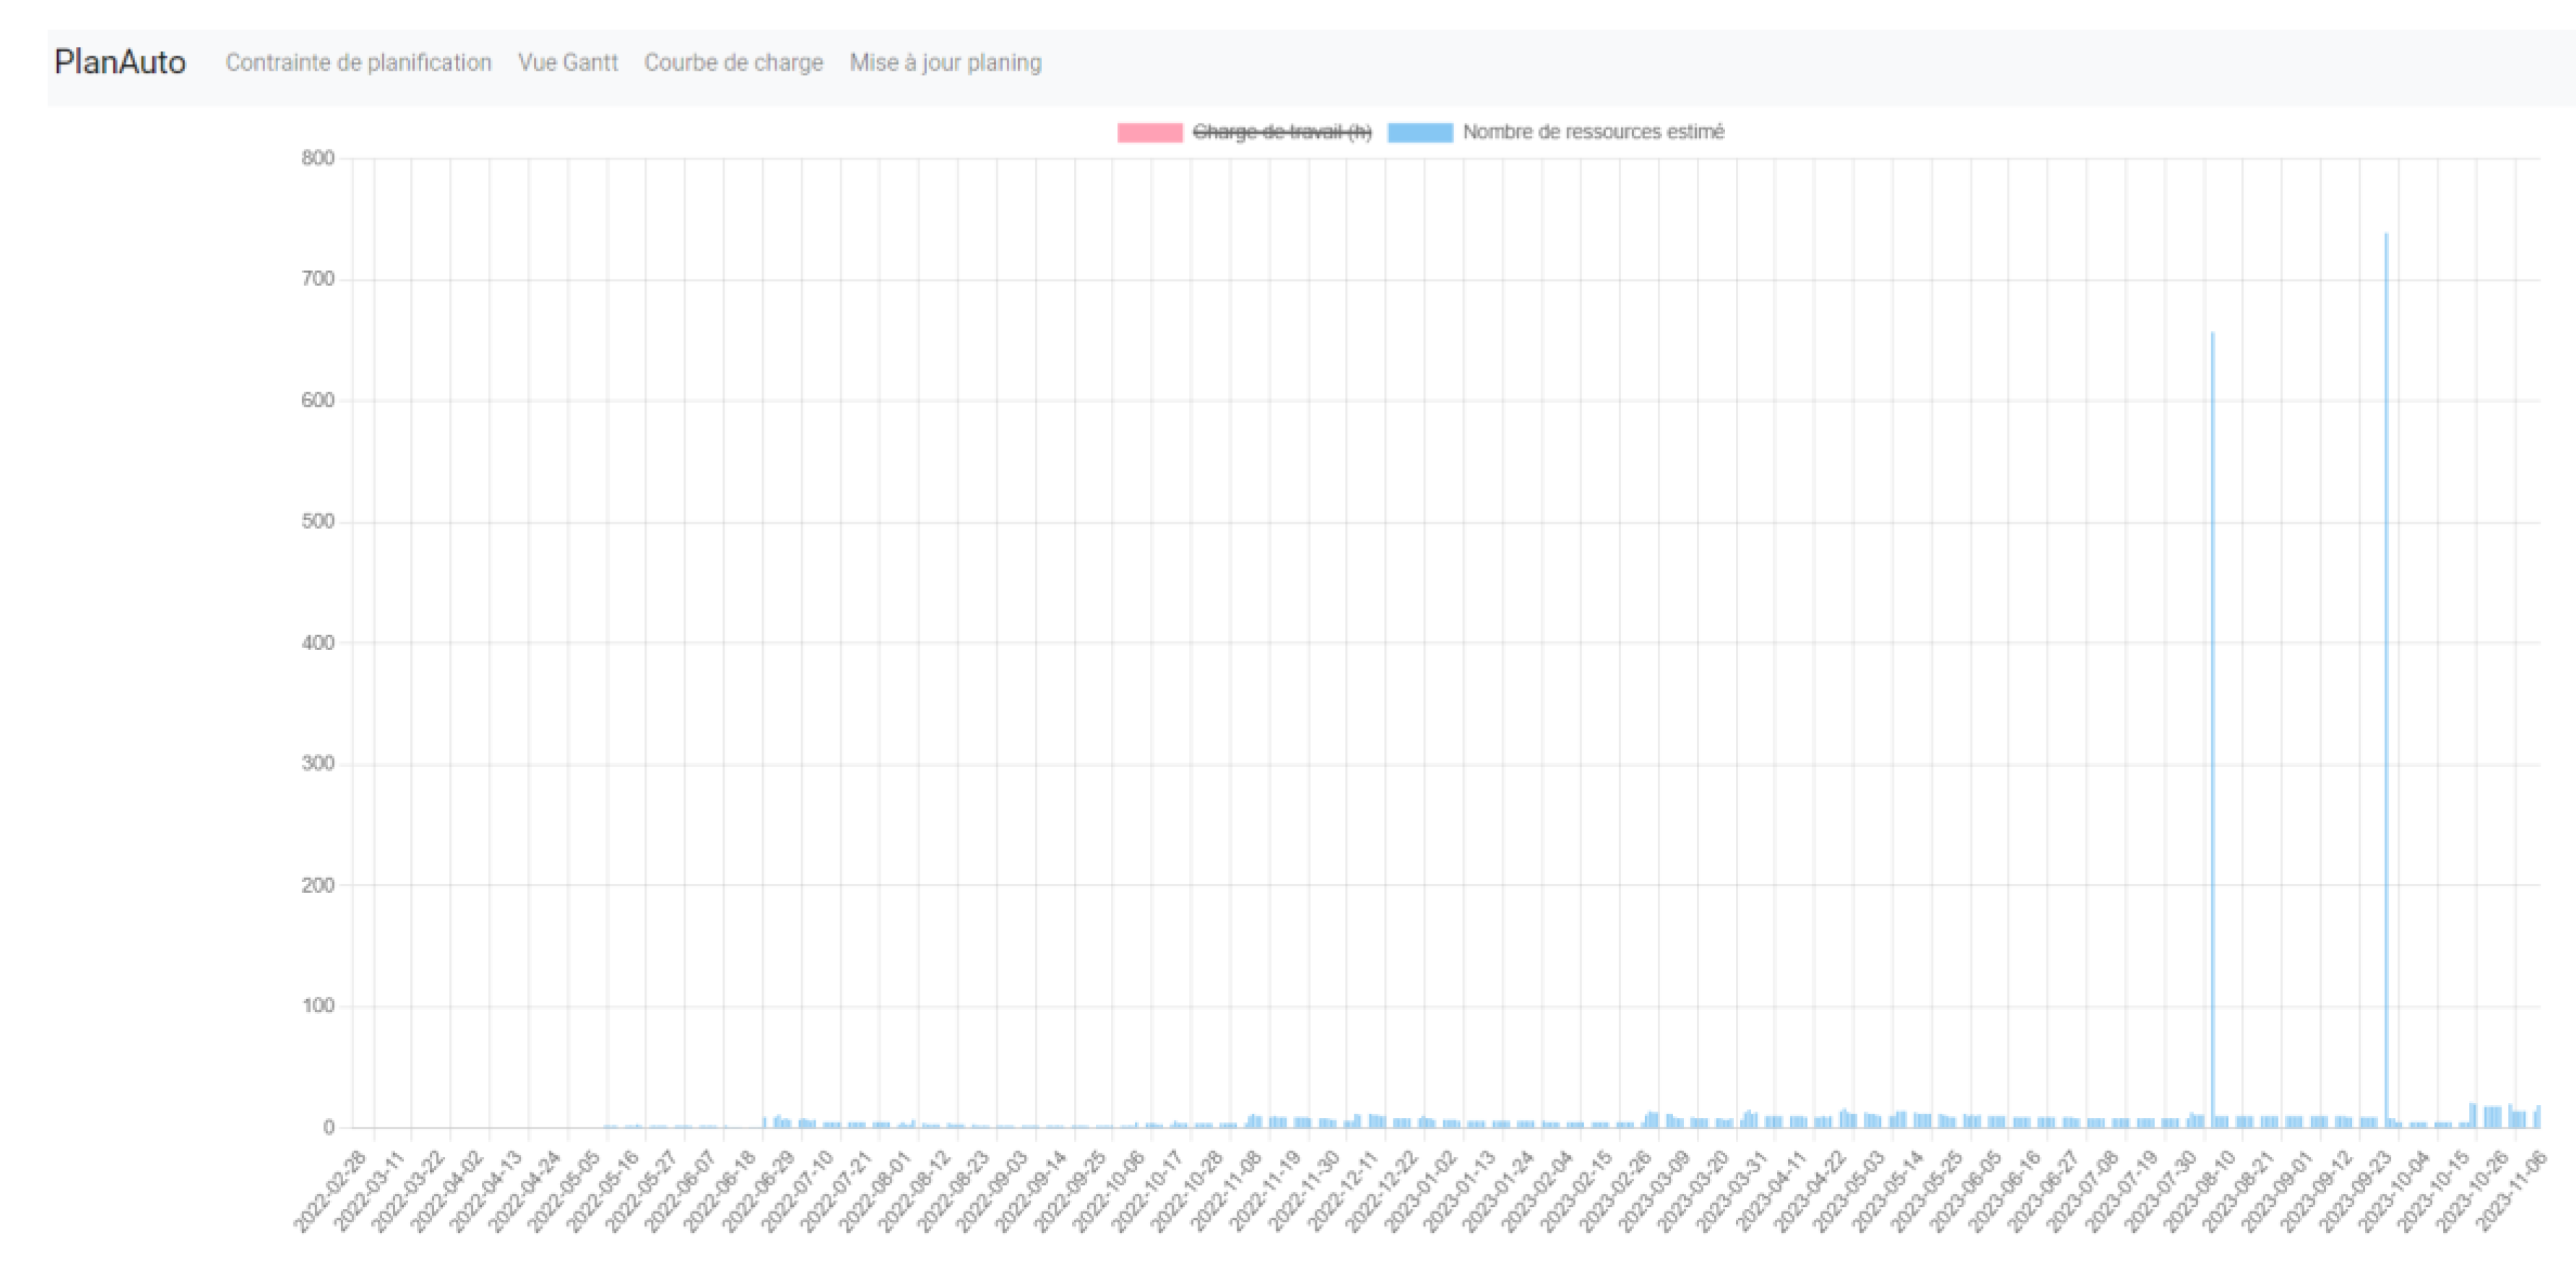The height and width of the screenshot is (1264, 2576).
Task: Click the 100 y-axis tick label
Action: pos(318,1006)
